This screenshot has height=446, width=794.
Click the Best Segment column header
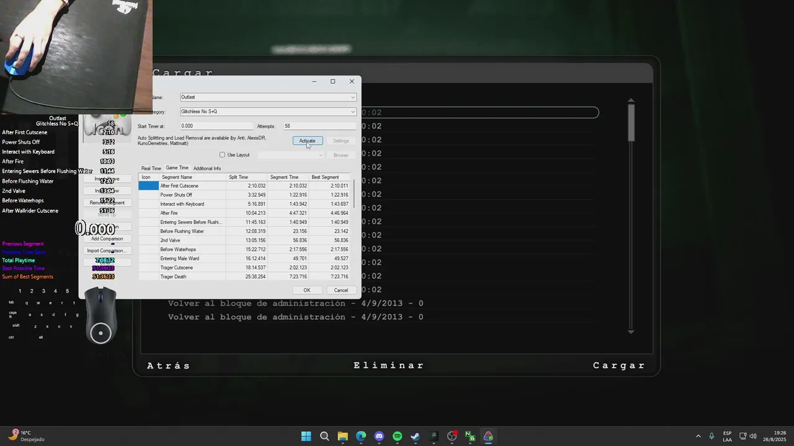point(330,177)
